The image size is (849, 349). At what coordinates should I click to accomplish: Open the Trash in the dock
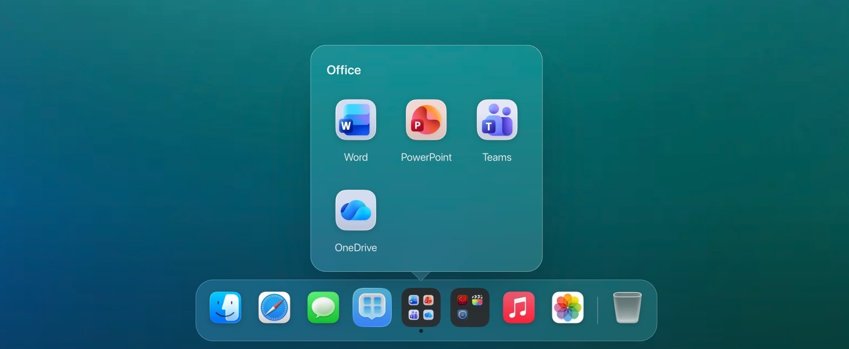[x=627, y=307]
